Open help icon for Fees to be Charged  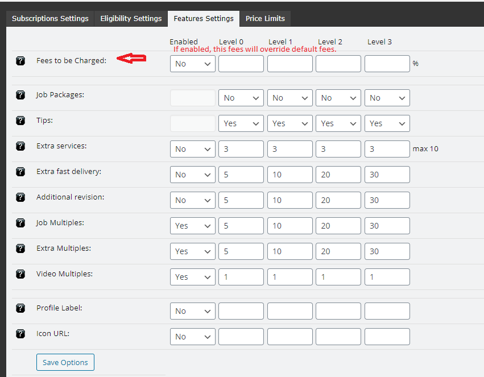(x=20, y=61)
